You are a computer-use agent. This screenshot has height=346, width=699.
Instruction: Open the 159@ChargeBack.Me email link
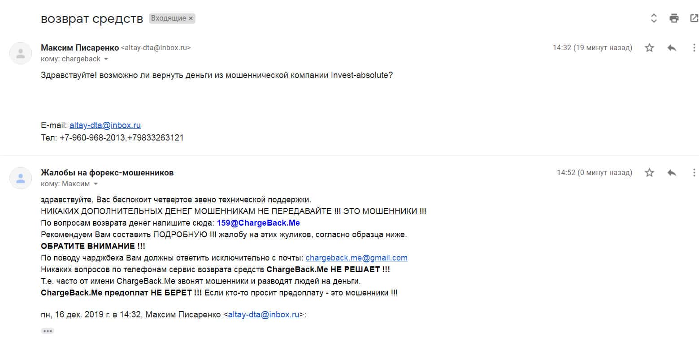tap(258, 223)
